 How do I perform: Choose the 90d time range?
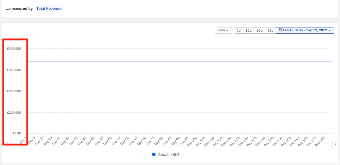point(270,31)
